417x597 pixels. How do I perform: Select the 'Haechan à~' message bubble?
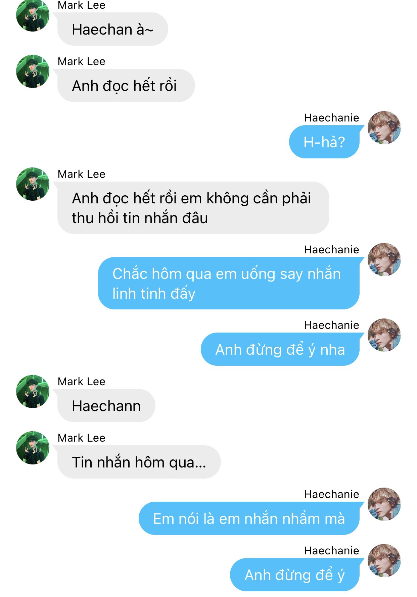pos(112,29)
